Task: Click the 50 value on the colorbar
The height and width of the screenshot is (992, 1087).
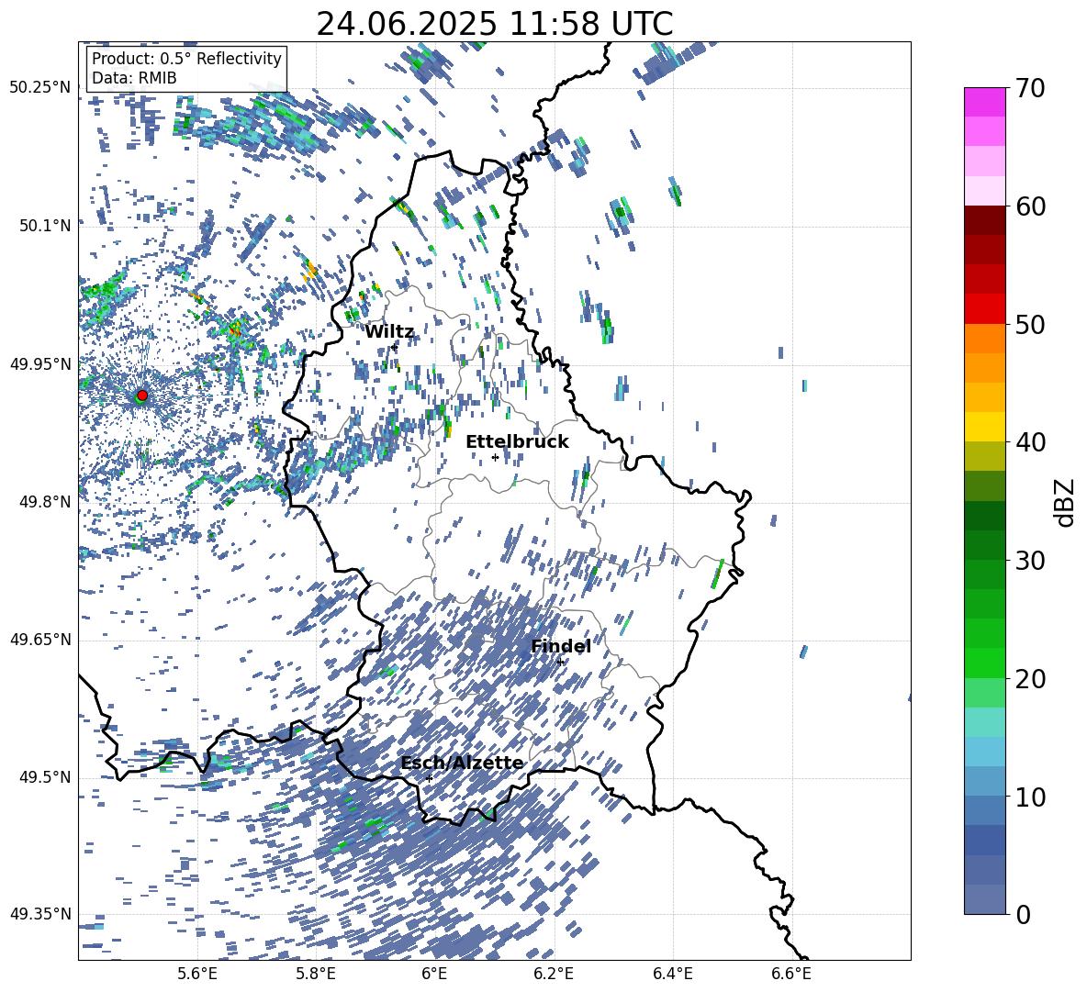Action: click(x=1030, y=325)
